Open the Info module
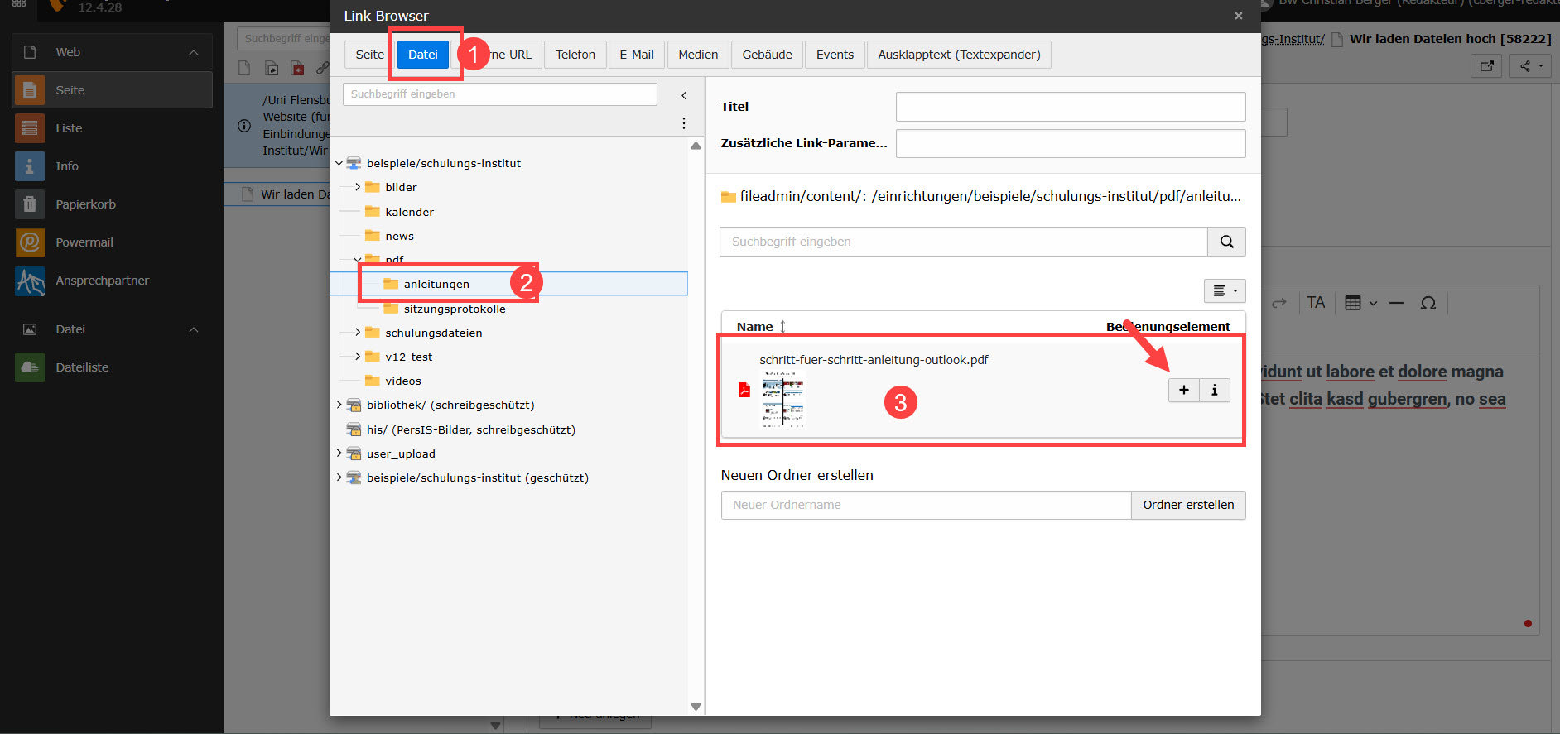The height and width of the screenshot is (734, 1560). click(x=67, y=166)
